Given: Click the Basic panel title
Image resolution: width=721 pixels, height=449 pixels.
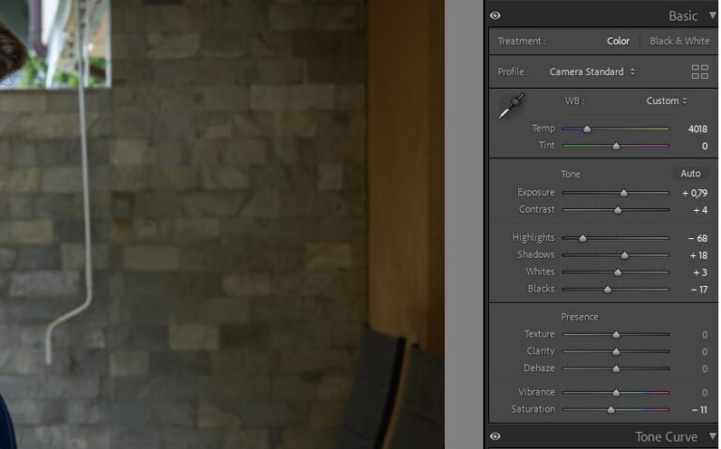Looking at the screenshot, I should pyautogui.click(x=683, y=16).
